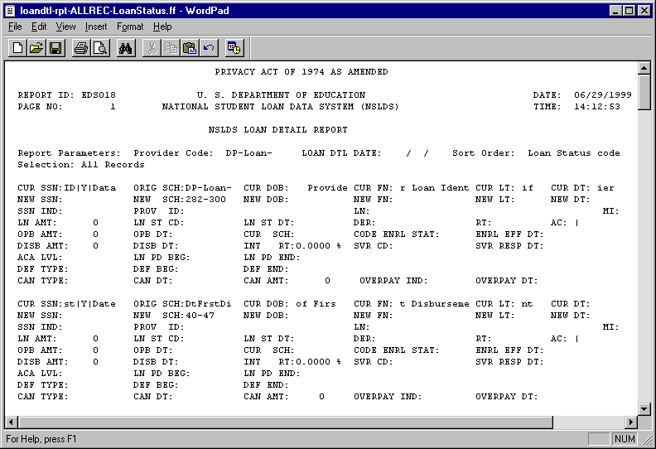Open the View menu

(x=65, y=27)
